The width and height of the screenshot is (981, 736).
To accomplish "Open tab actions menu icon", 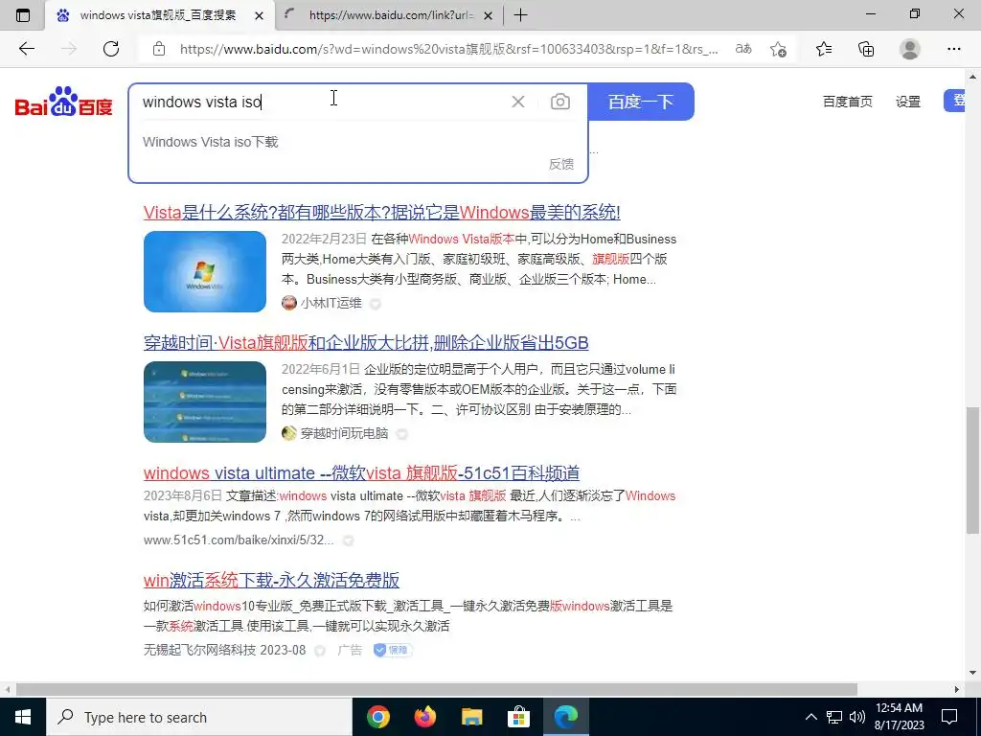I will coord(23,15).
